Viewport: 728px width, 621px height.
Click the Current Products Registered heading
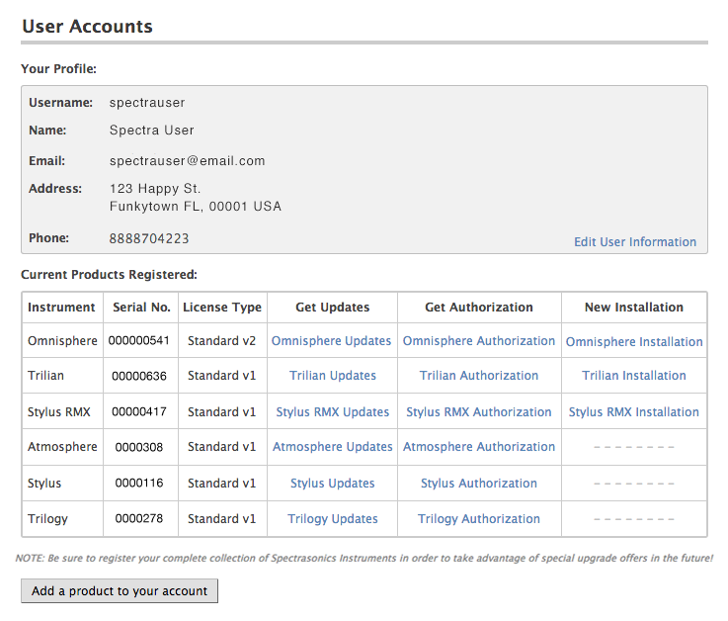(x=109, y=274)
